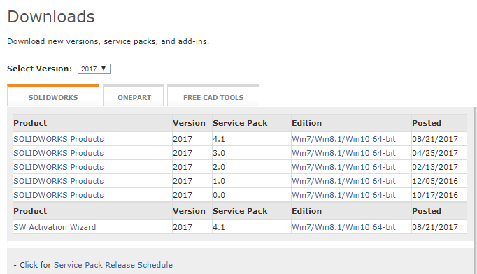Open SOLIDWORKS Products link for service pack 0.0
Screen dimensions: 477x274
click(x=59, y=195)
